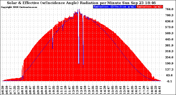Click the 18:41 time label
The width and height of the screenshot is (176, 95).
[160, 90]
